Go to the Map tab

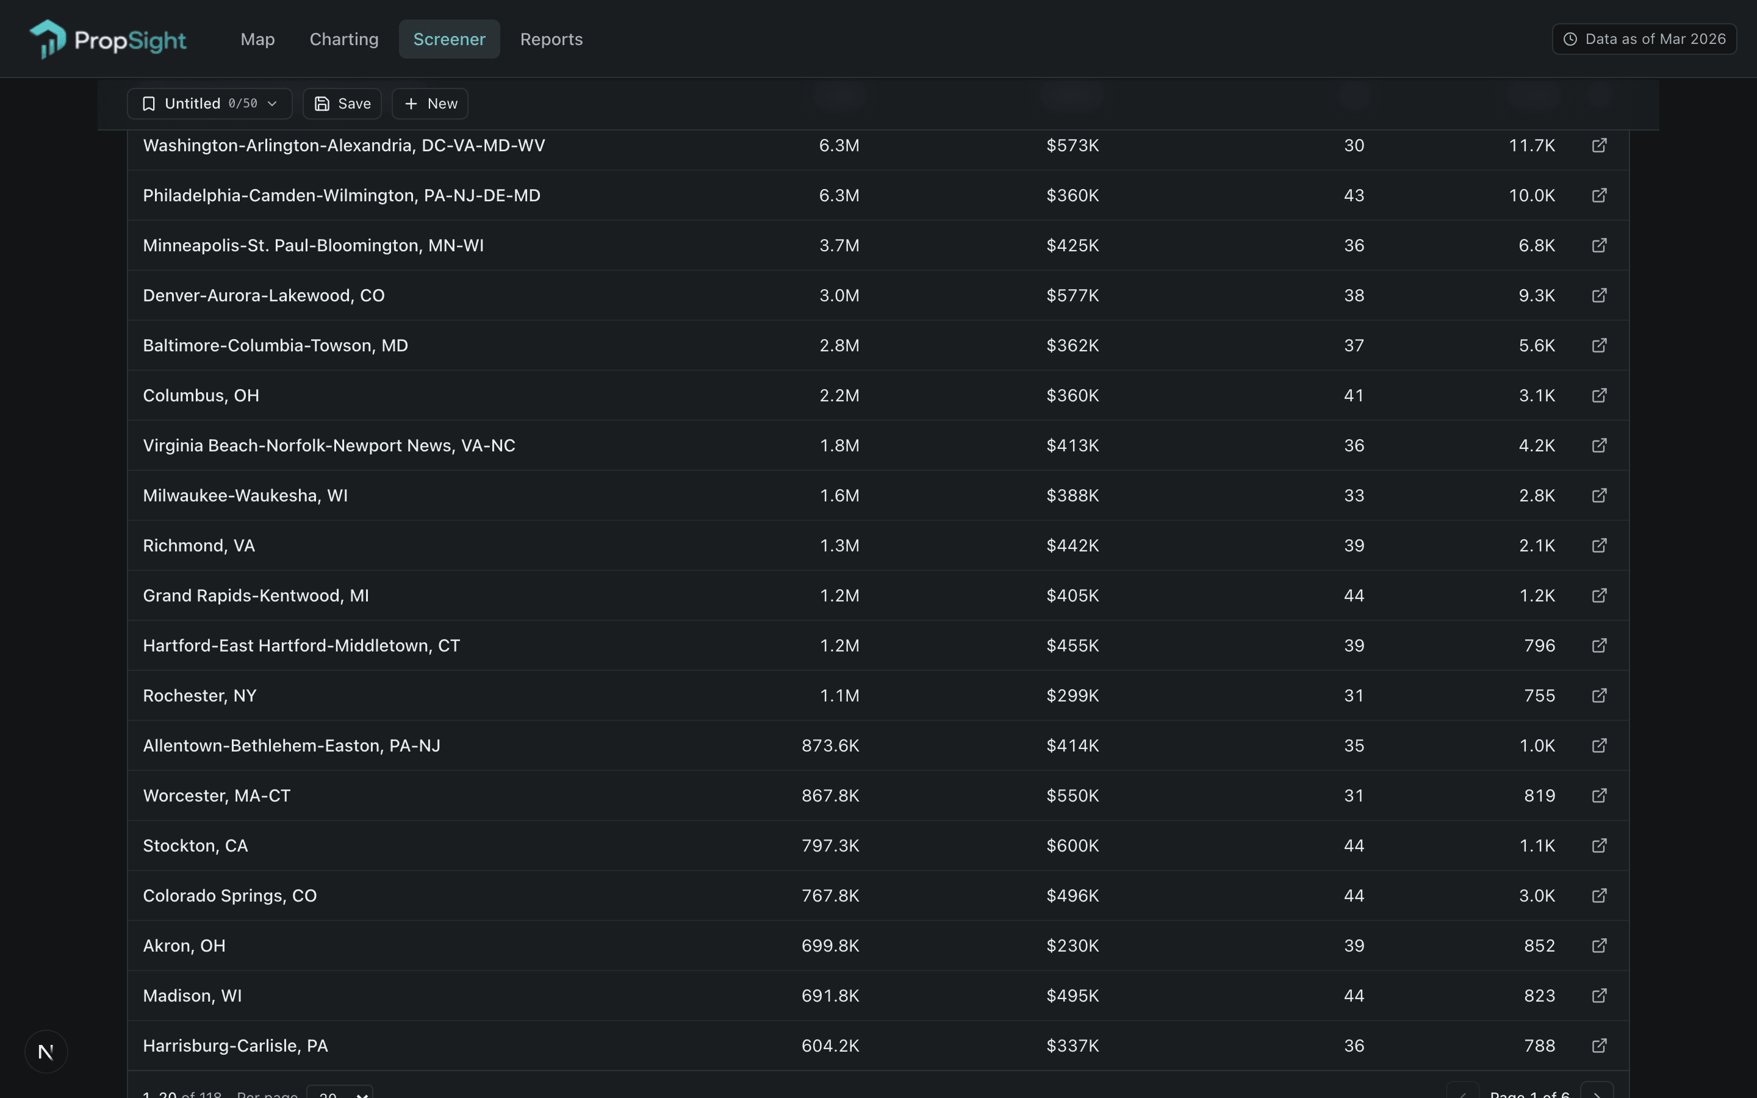coord(257,39)
